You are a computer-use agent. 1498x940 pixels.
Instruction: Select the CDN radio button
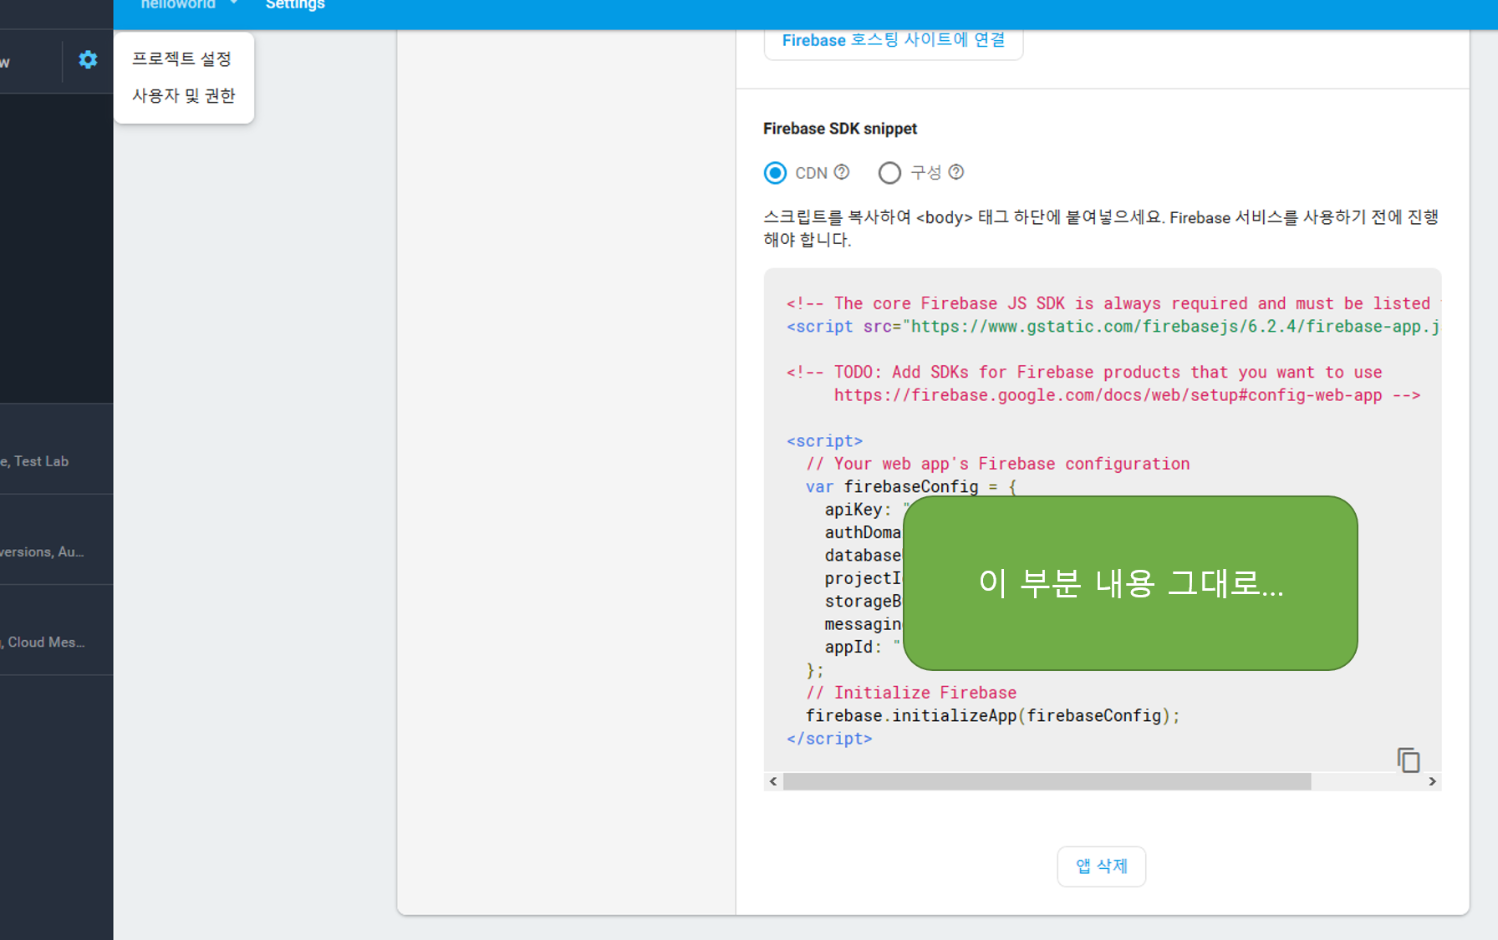775,173
